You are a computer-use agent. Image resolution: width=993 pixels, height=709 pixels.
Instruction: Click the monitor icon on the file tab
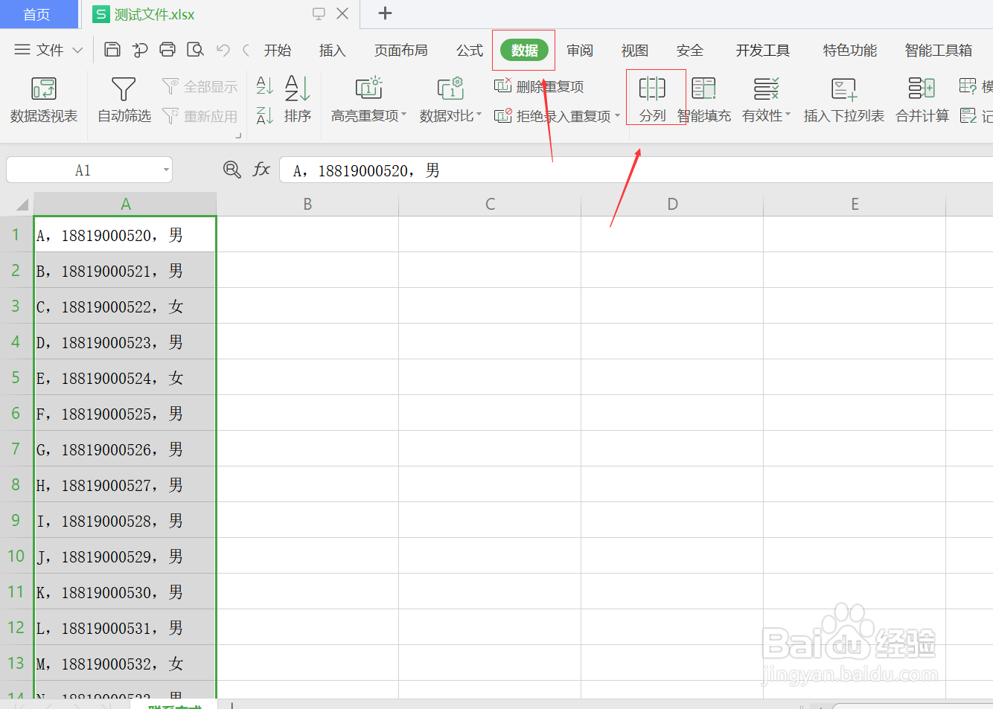[319, 13]
